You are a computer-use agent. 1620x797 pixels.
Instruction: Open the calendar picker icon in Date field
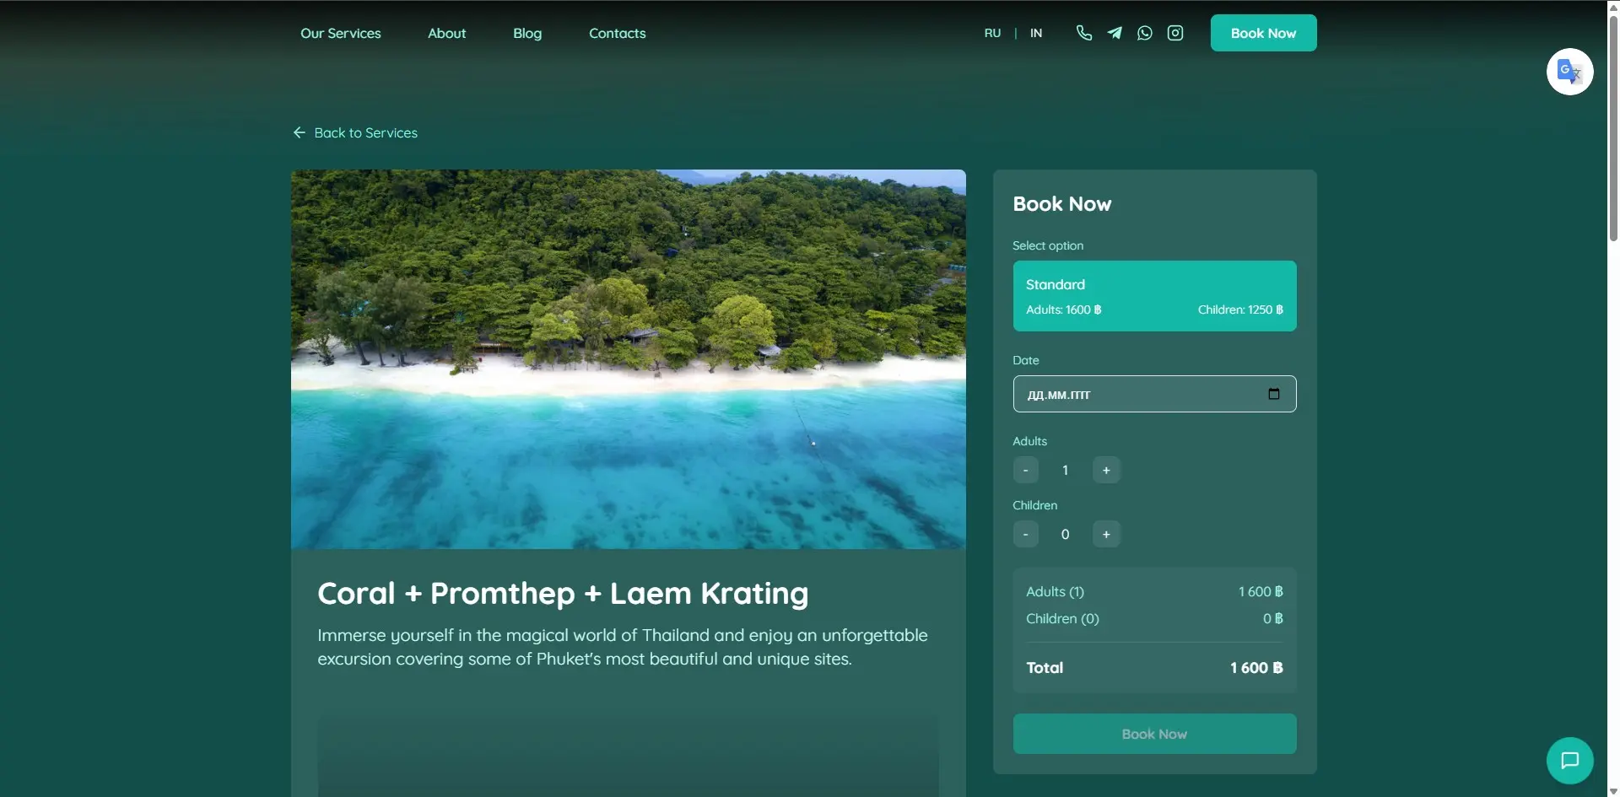coord(1273,394)
